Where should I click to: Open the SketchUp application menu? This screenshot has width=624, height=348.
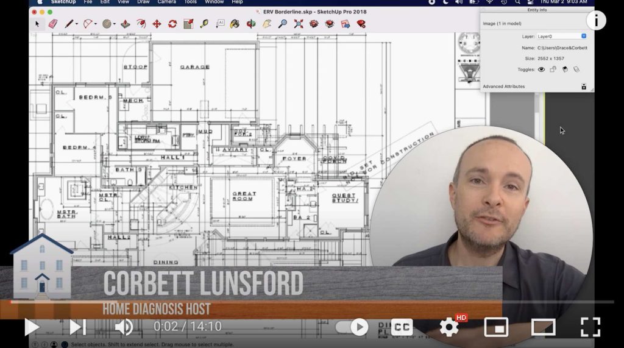click(x=63, y=2)
